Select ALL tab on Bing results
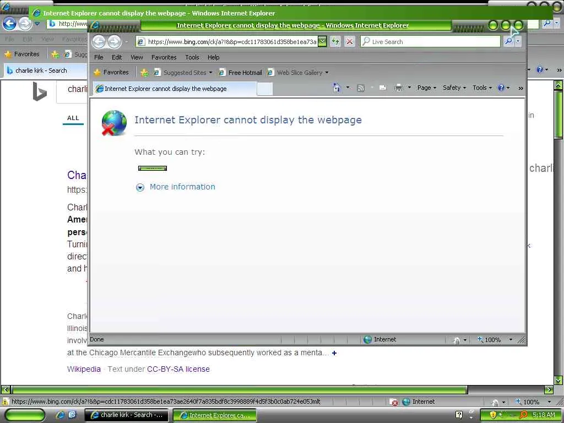564x423 pixels. (73, 118)
